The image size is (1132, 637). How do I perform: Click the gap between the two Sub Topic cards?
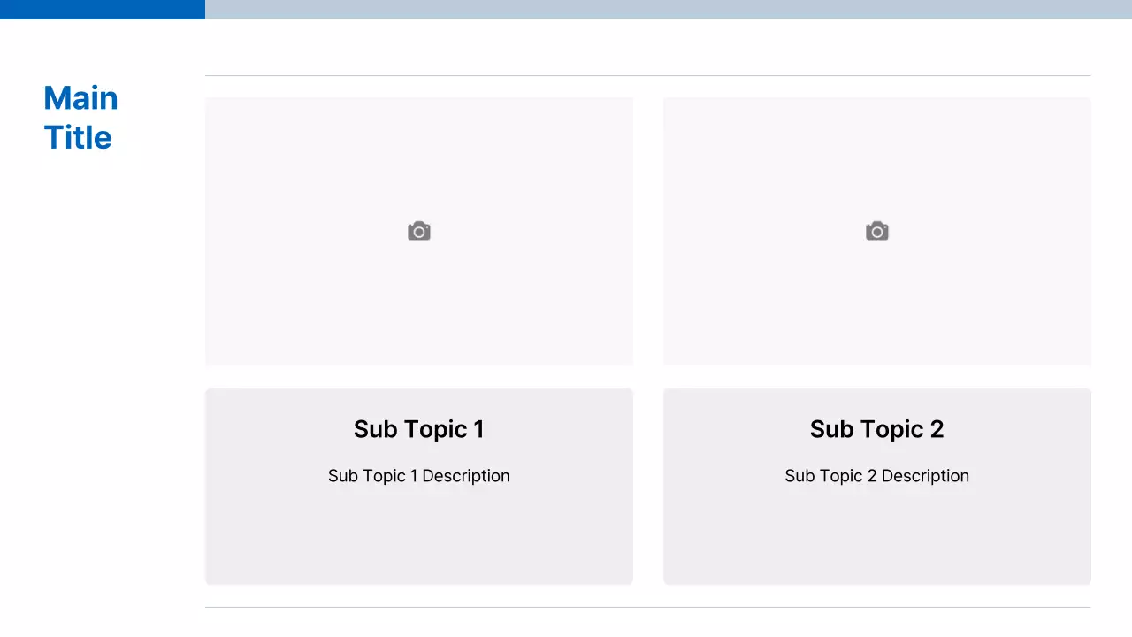(x=648, y=487)
